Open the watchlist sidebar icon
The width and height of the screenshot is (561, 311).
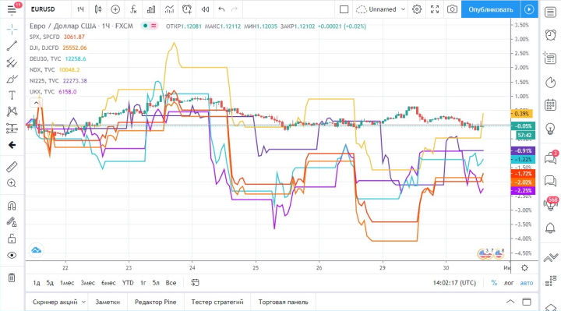coord(550,12)
